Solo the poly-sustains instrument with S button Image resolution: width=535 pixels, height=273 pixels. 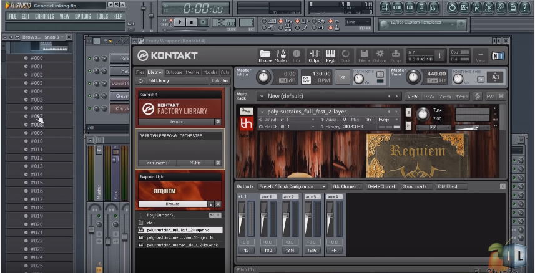[x=408, y=112]
